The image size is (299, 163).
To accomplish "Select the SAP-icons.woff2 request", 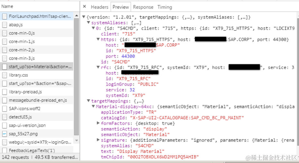I will coord(37,109).
